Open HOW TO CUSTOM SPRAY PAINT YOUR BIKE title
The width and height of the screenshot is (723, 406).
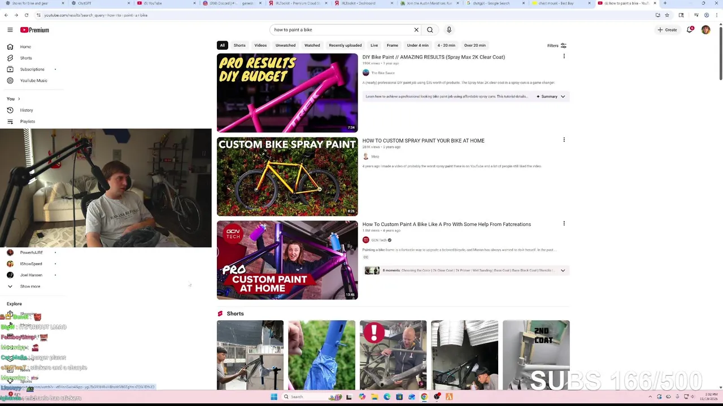(424, 140)
